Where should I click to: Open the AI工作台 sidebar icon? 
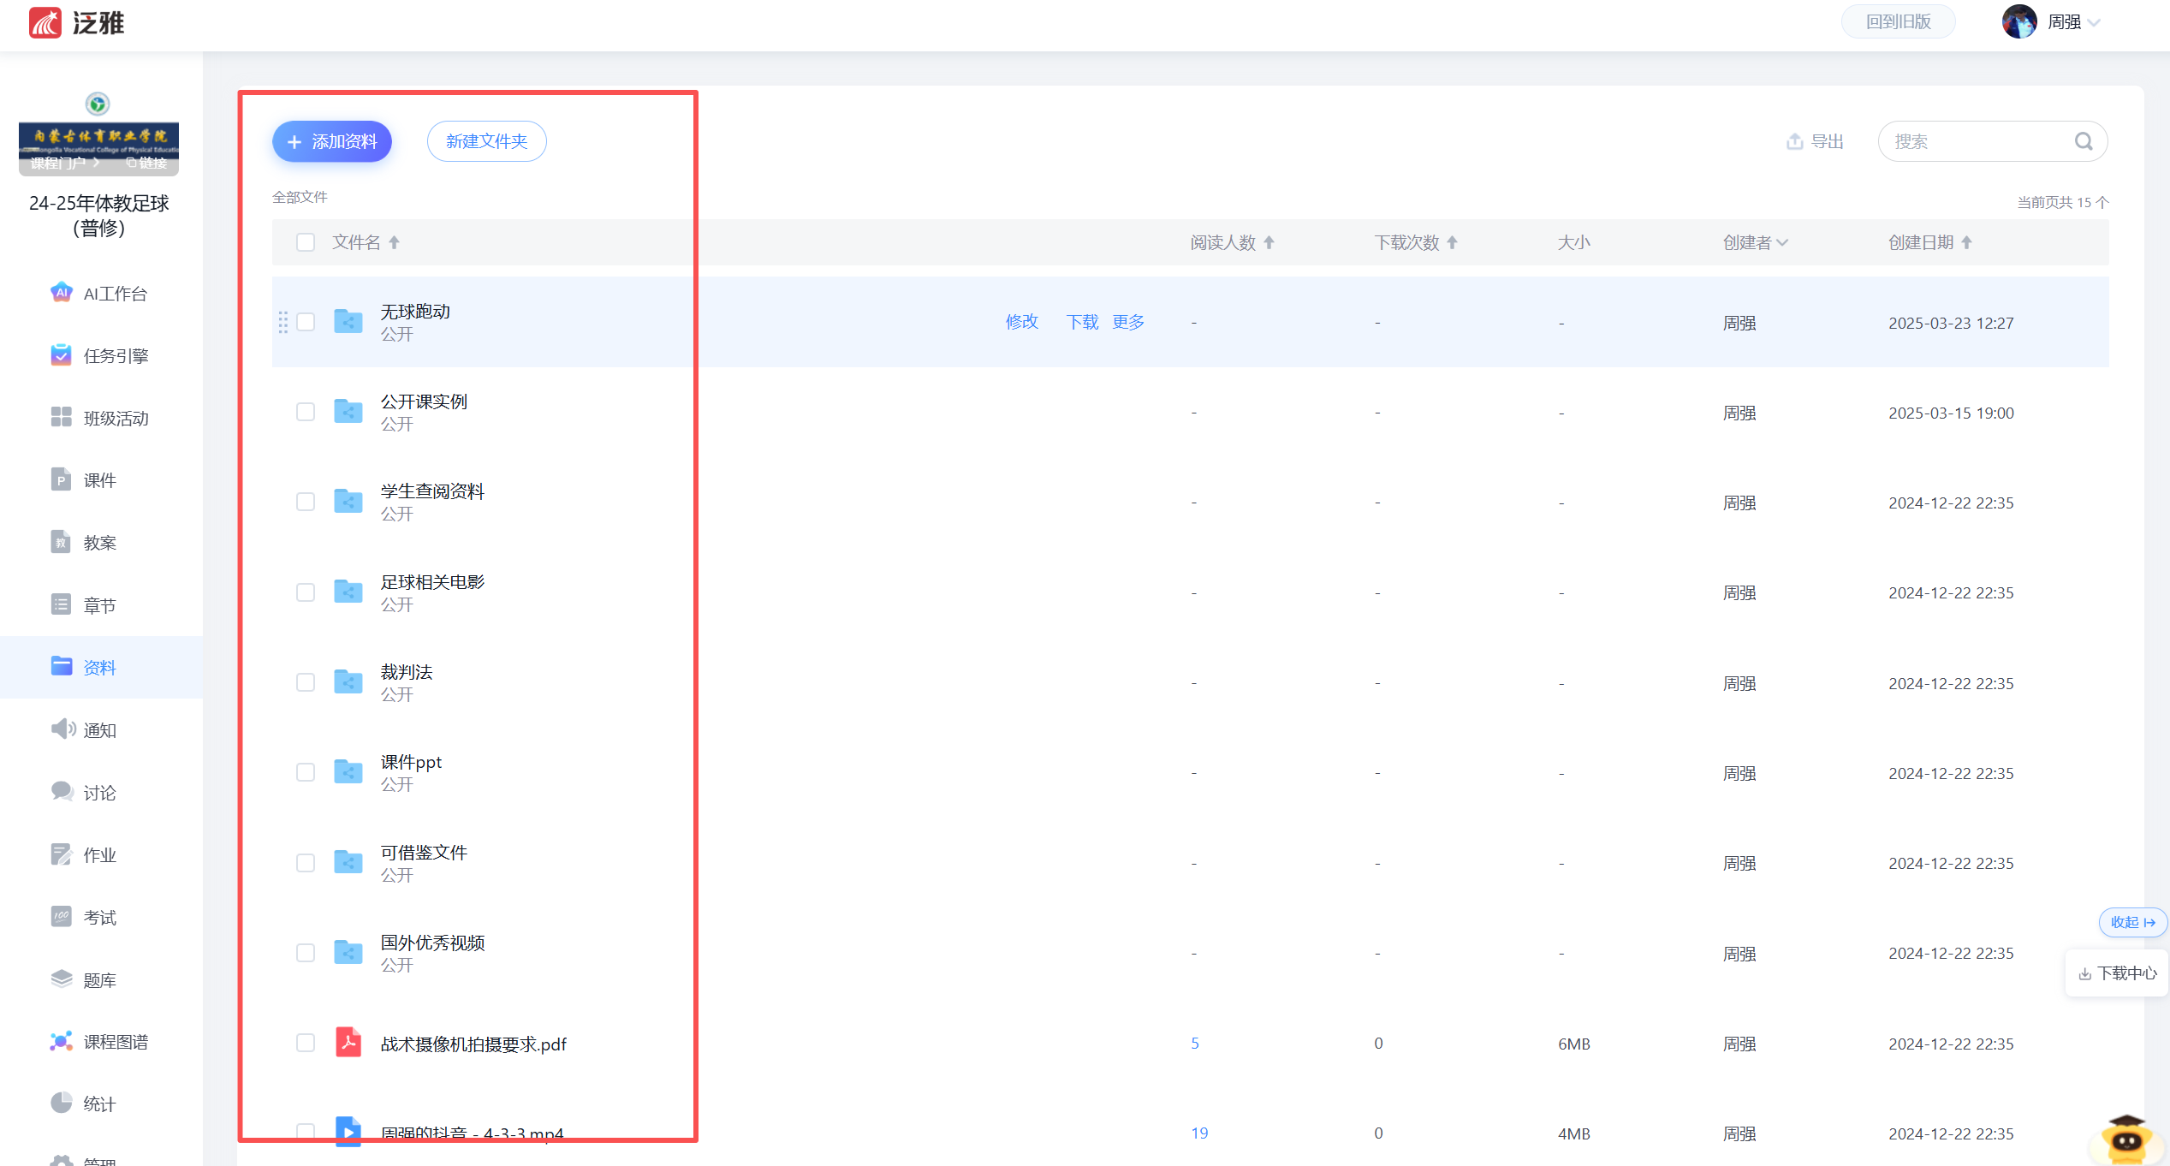[x=61, y=293]
